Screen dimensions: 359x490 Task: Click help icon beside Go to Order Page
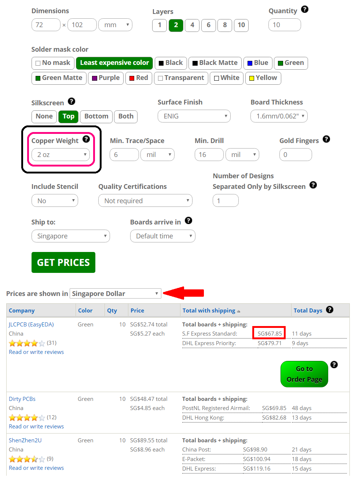tap(334, 365)
